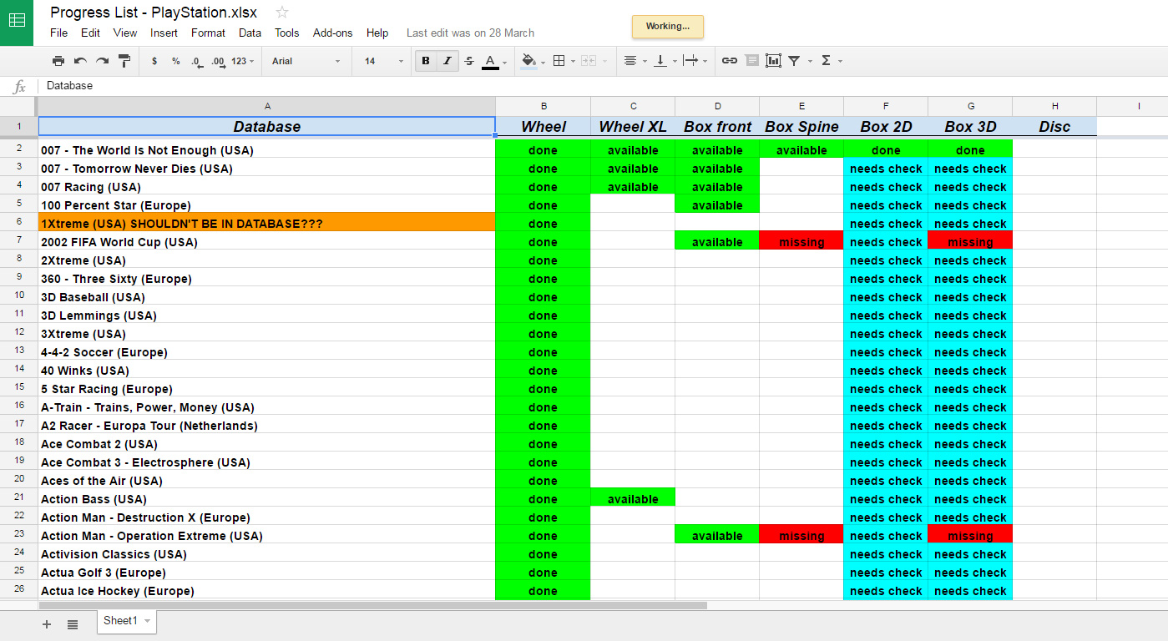Decrease decimal places
Image resolution: width=1168 pixels, height=641 pixels.
point(196,61)
